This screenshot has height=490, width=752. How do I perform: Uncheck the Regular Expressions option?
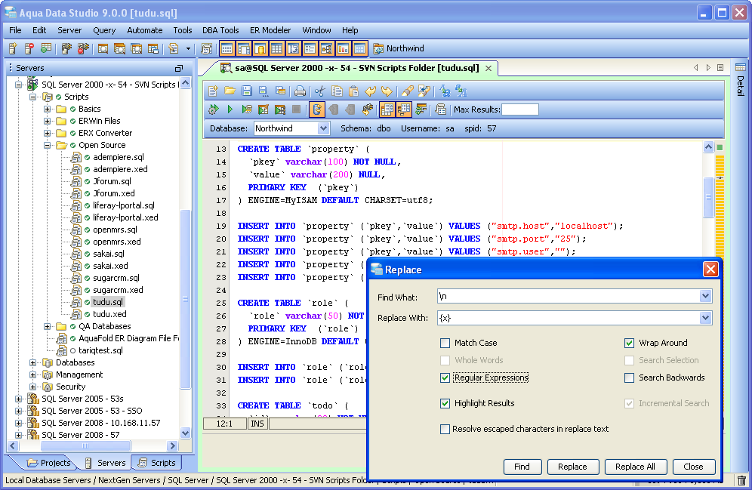coord(445,378)
